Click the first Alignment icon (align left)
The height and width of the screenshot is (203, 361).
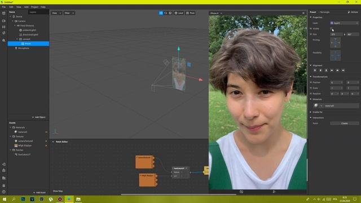point(315,70)
